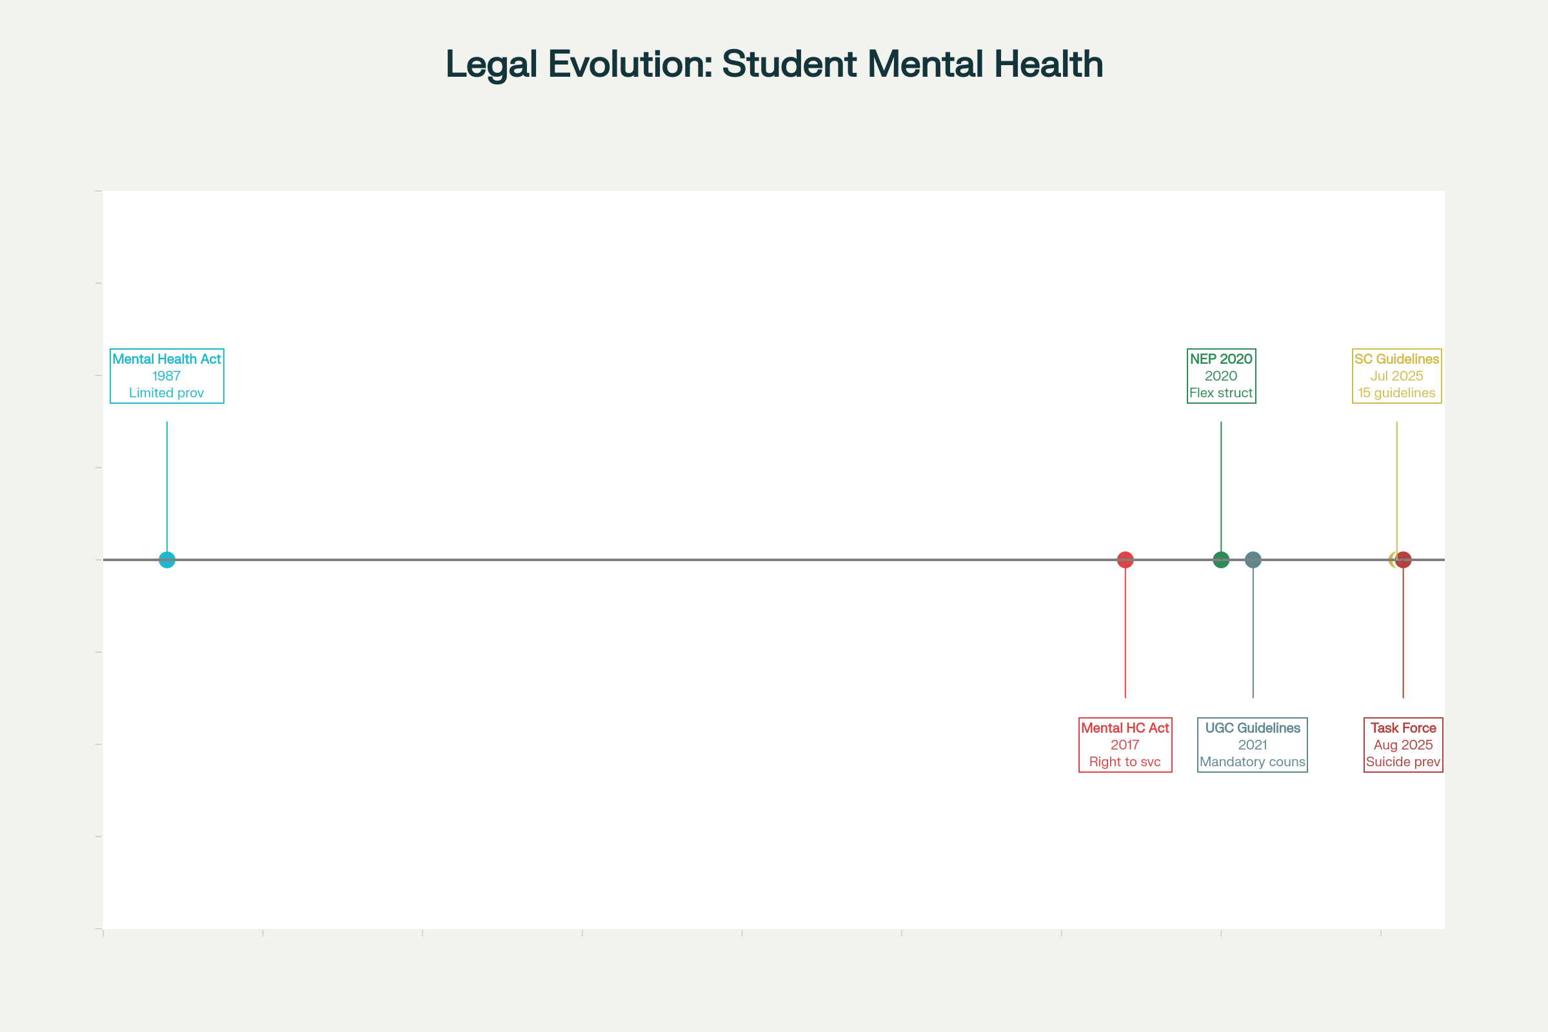Click the green stem line under NEP 2020
This screenshot has height=1032, width=1548.
(x=1221, y=487)
